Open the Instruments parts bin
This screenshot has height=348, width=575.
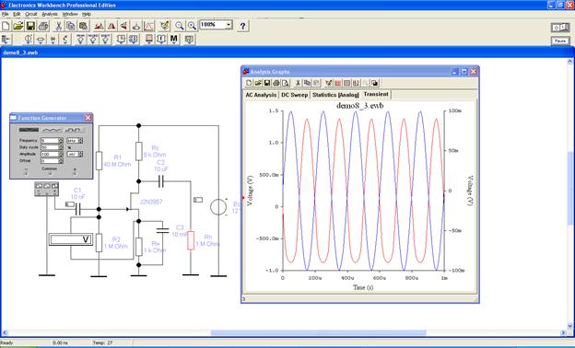coord(189,39)
